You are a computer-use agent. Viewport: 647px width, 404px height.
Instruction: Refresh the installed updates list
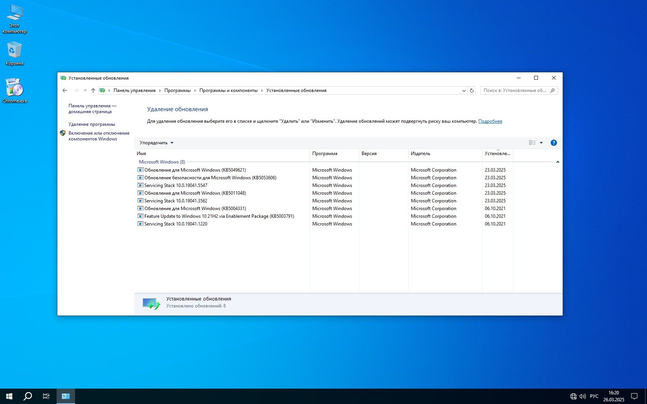(x=471, y=90)
